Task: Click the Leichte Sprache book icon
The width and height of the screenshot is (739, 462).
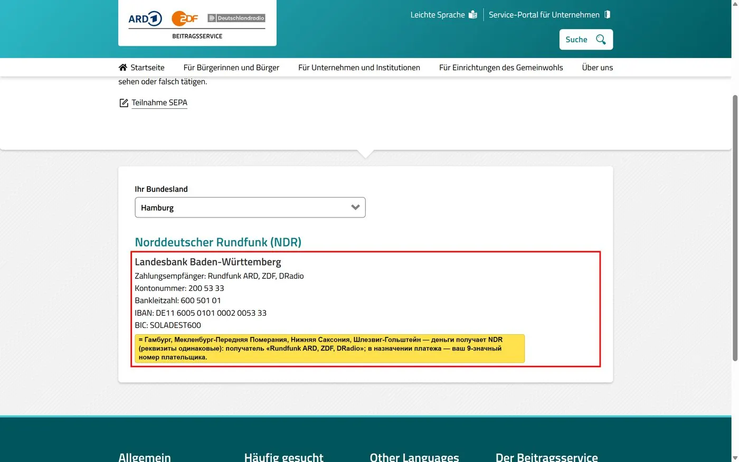Action: [x=473, y=15]
